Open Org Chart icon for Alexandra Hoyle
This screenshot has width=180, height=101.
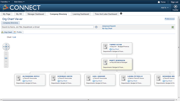click(x=24, y=81)
